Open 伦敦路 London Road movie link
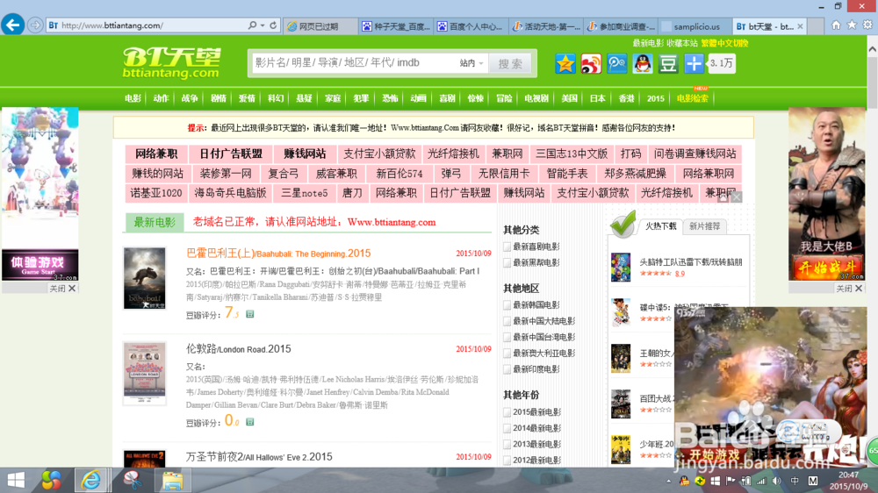878x493 pixels. click(239, 349)
